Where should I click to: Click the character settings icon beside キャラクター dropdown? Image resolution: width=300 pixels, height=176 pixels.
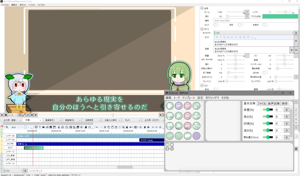coord(296,33)
